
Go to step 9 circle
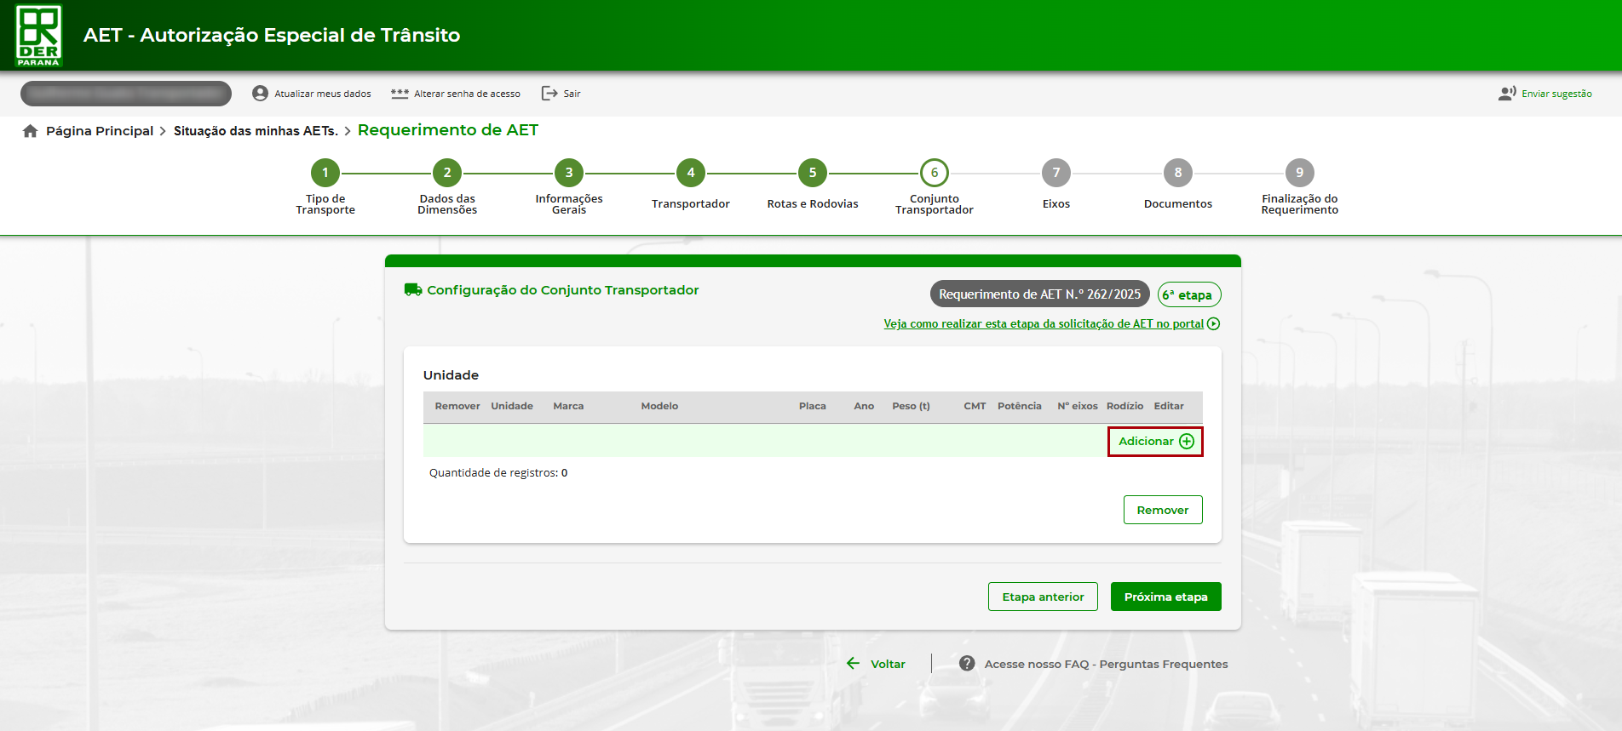[x=1300, y=173]
